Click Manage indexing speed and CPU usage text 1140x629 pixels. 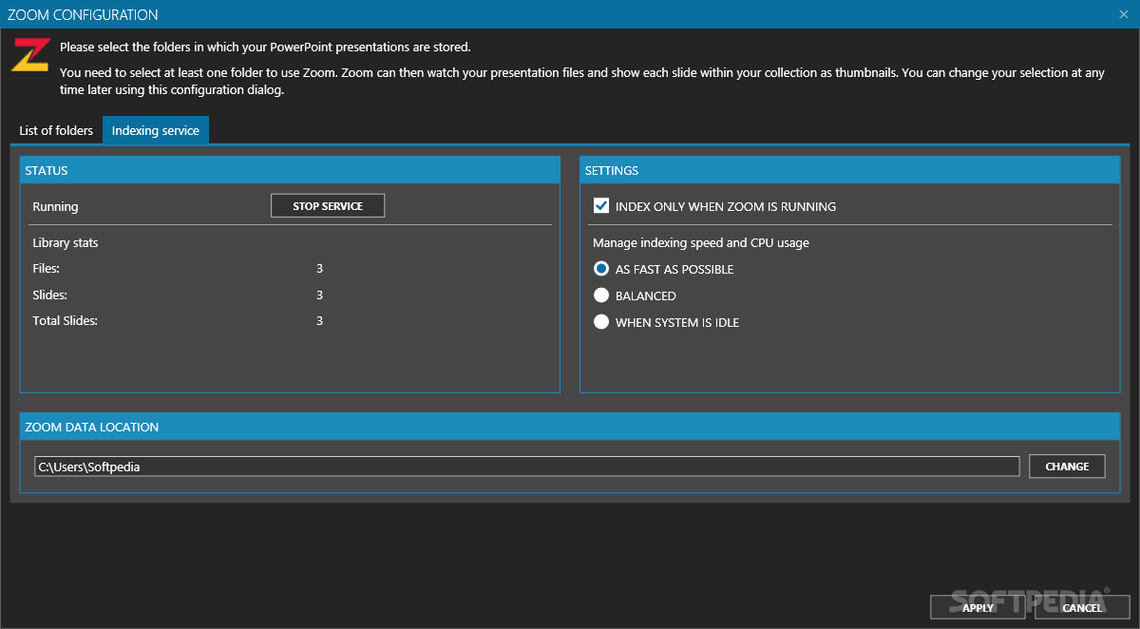701,242
